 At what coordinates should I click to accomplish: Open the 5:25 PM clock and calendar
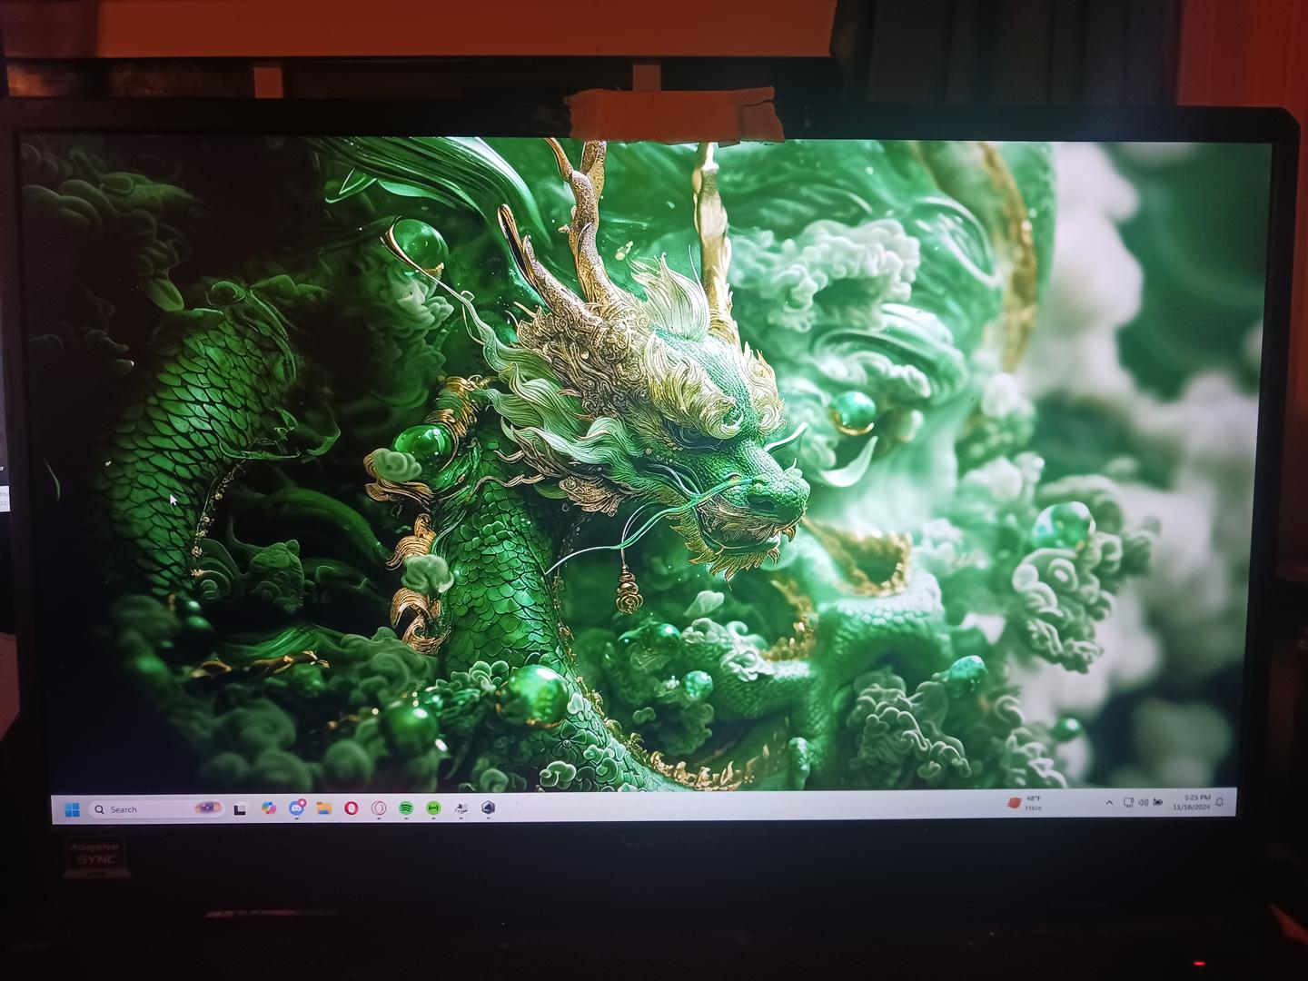[1192, 802]
